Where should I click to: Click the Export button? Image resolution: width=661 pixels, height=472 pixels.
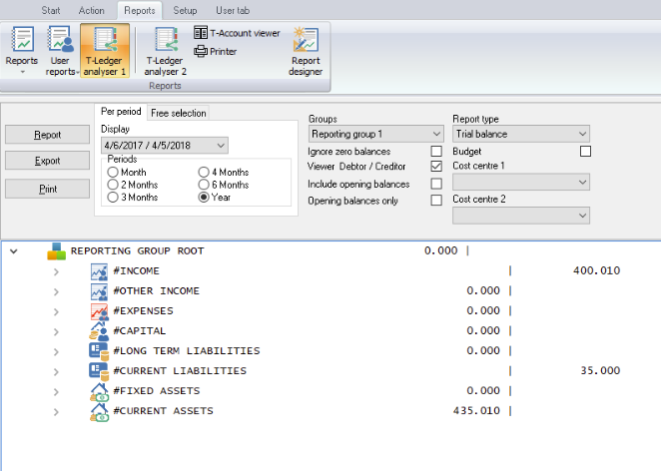(47, 161)
